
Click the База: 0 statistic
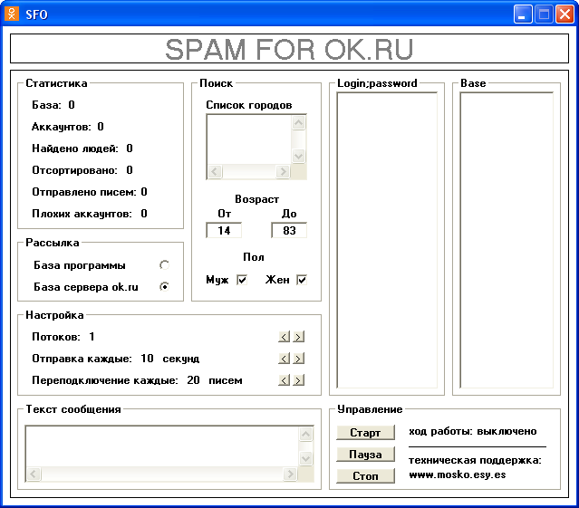pos(53,105)
